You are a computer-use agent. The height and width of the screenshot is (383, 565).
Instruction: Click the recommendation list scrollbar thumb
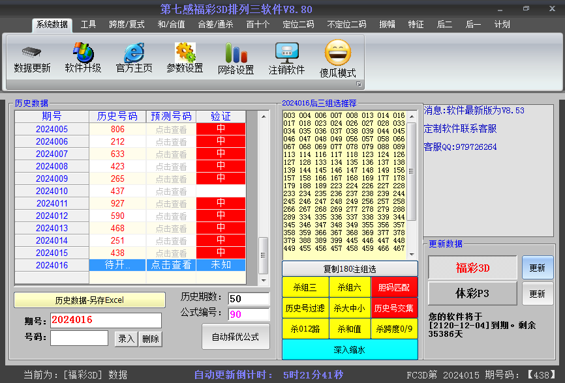click(412, 171)
